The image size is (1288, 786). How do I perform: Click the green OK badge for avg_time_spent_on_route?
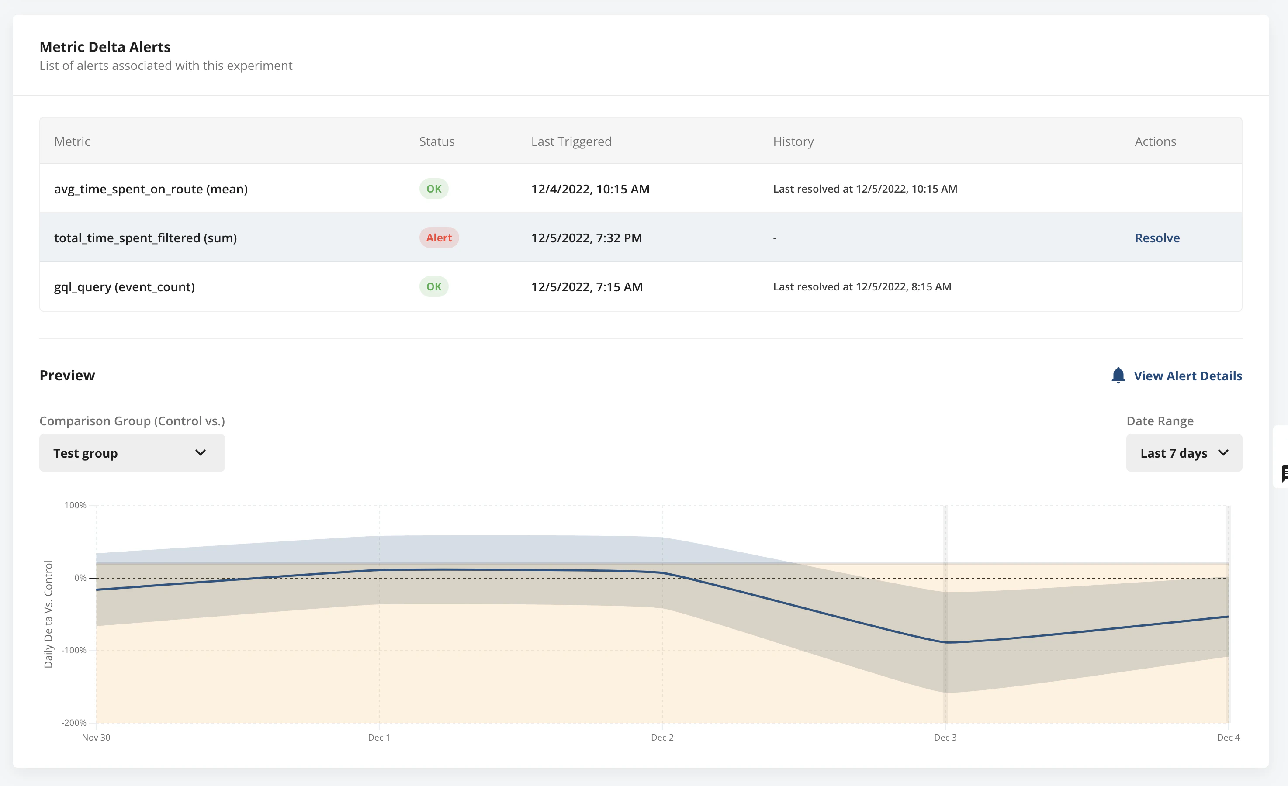433,189
